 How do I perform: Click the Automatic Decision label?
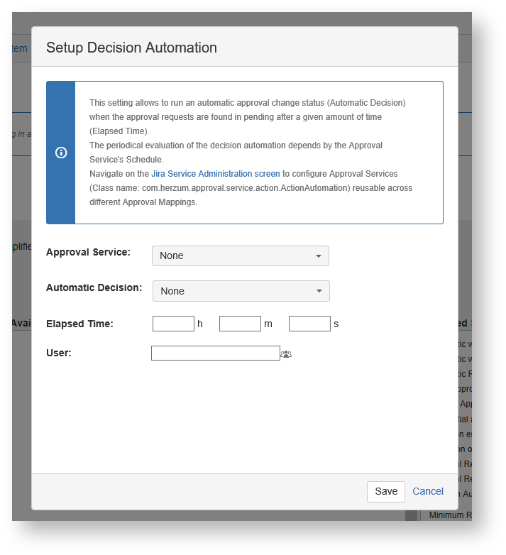(x=94, y=287)
